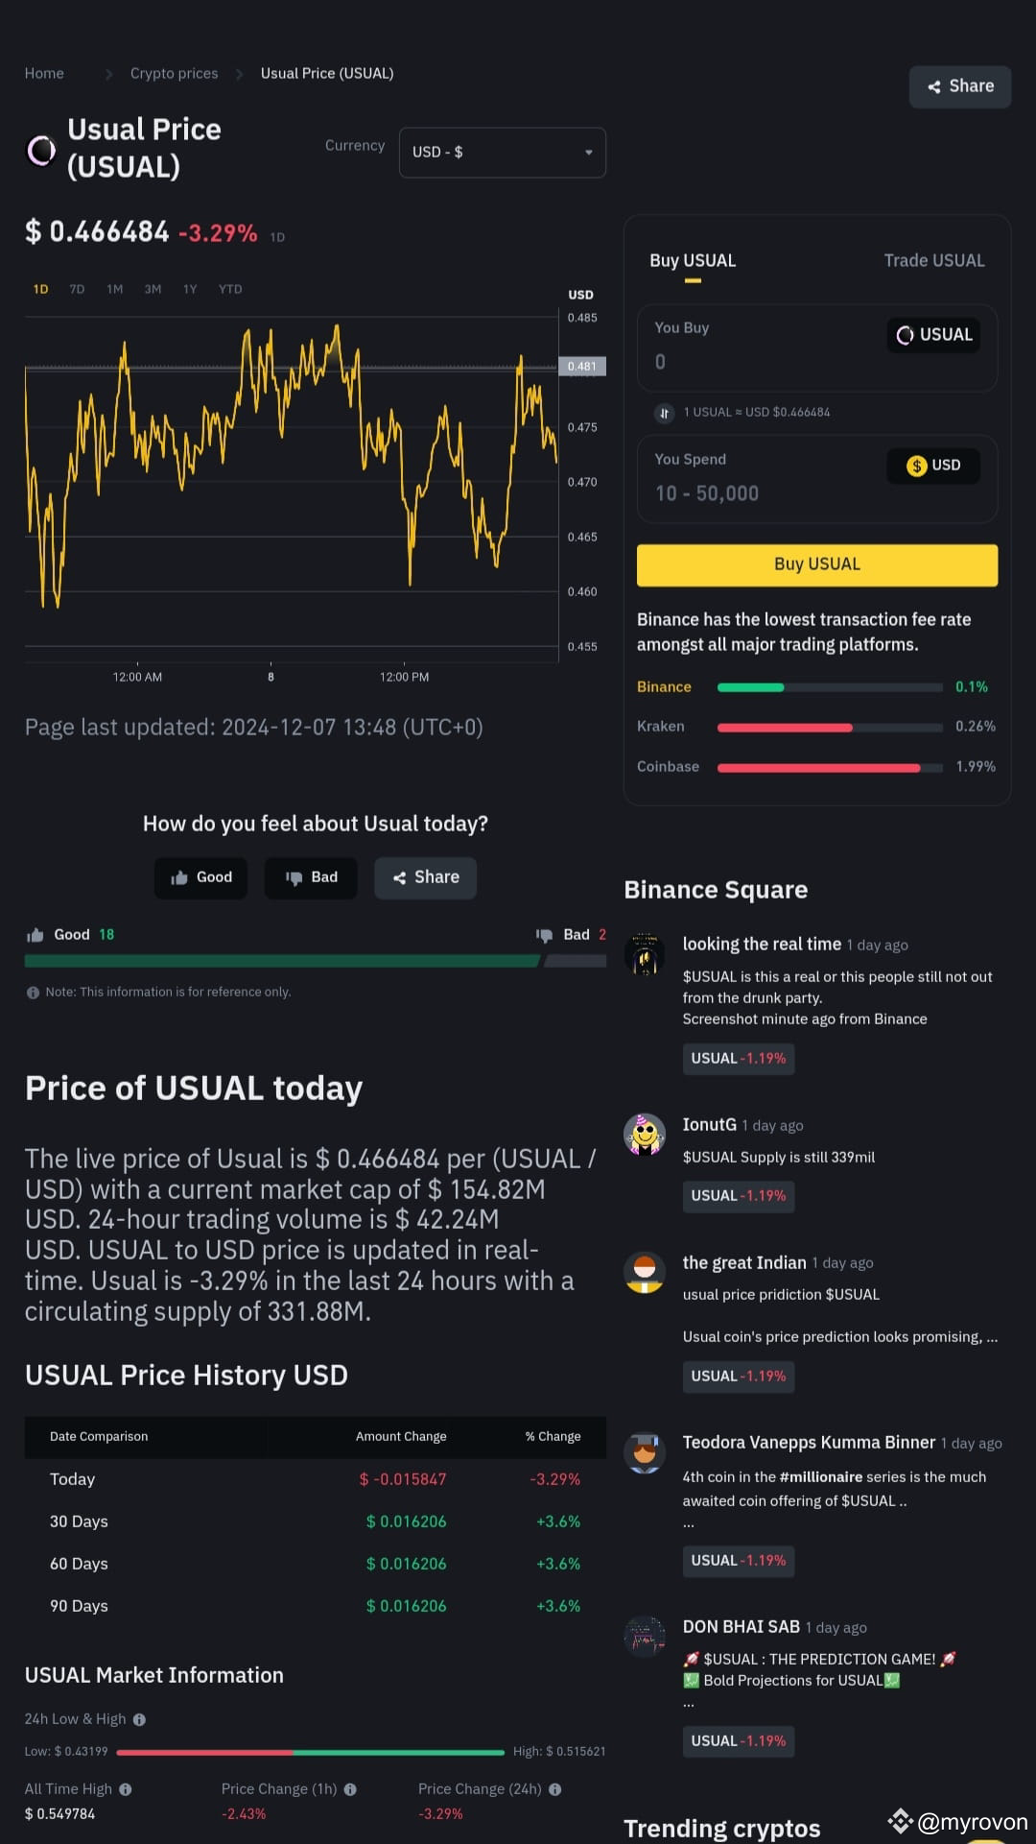1036x1844 pixels.
Task: Switch to the Trade USUAL tab
Action: pos(934,260)
